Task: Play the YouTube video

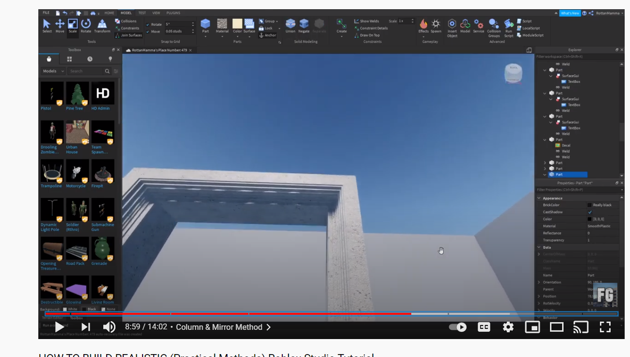Action: pos(59,327)
